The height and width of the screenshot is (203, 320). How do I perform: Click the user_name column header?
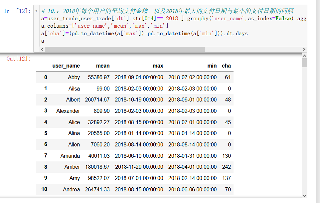(x=66, y=66)
